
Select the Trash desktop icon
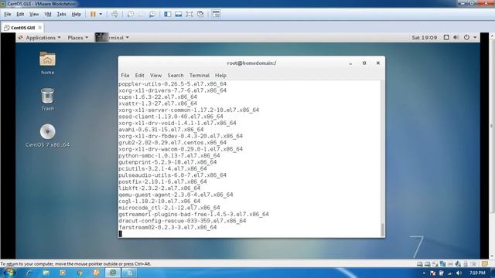(x=47, y=100)
